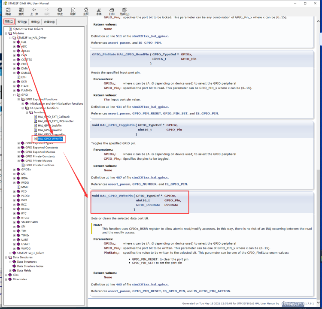
Task: Hide the navigation pane with 隐藏 button
Action: [8, 11]
